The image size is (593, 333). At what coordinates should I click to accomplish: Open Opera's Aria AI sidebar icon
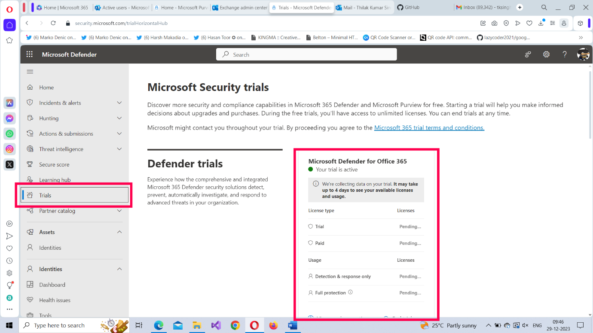(9, 103)
